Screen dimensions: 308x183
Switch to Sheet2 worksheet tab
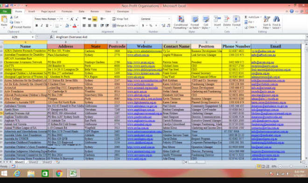pyautogui.click(x=33, y=162)
